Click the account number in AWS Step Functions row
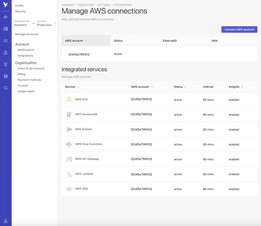The image size is (261, 226). coord(141,145)
